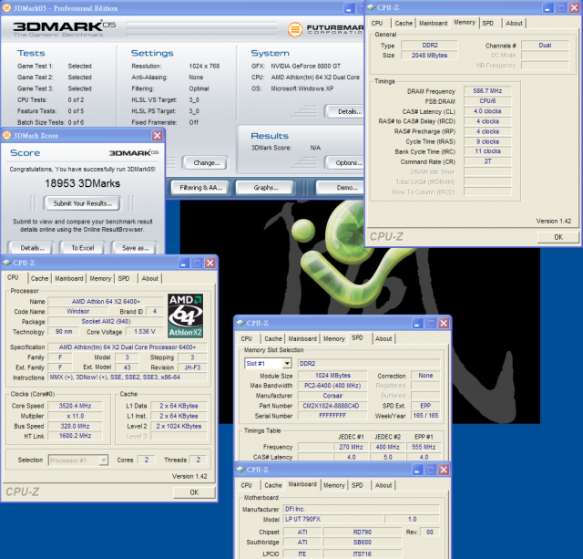Click the AMD Athlon 64 X2 logo
The image size is (583, 559).
tap(185, 316)
